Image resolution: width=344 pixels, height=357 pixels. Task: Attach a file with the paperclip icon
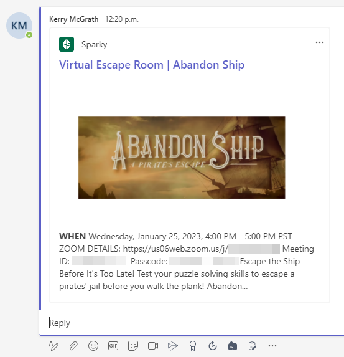tap(73, 346)
